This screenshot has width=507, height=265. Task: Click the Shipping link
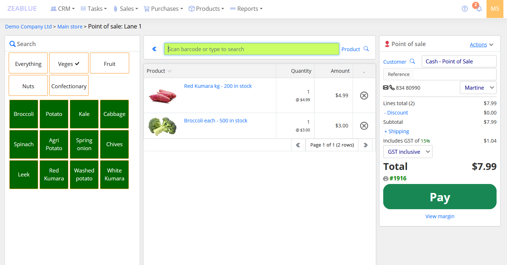point(397,131)
